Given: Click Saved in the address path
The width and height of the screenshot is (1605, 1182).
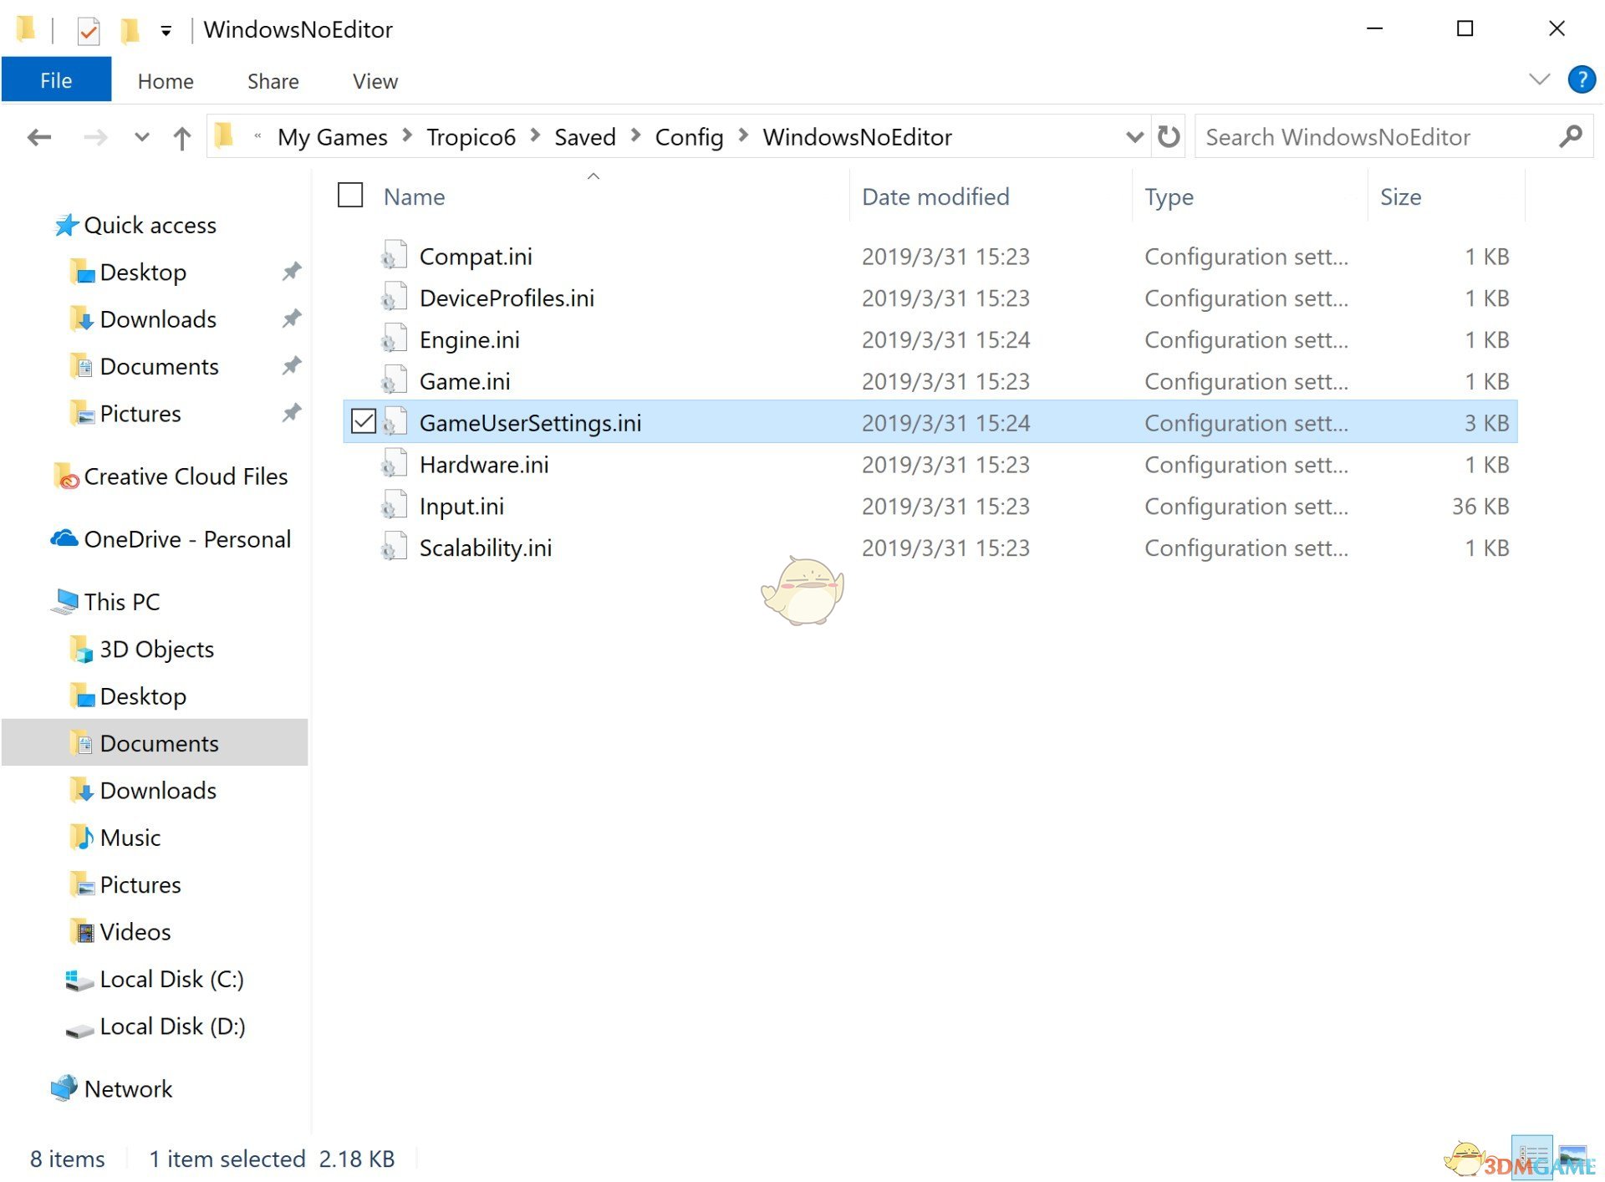Looking at the screenshot, I should pyautogui.click(x=584, y=137).
